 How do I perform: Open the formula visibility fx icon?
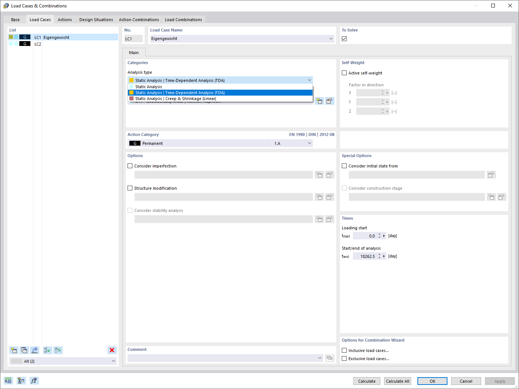[x=34, y=380]
